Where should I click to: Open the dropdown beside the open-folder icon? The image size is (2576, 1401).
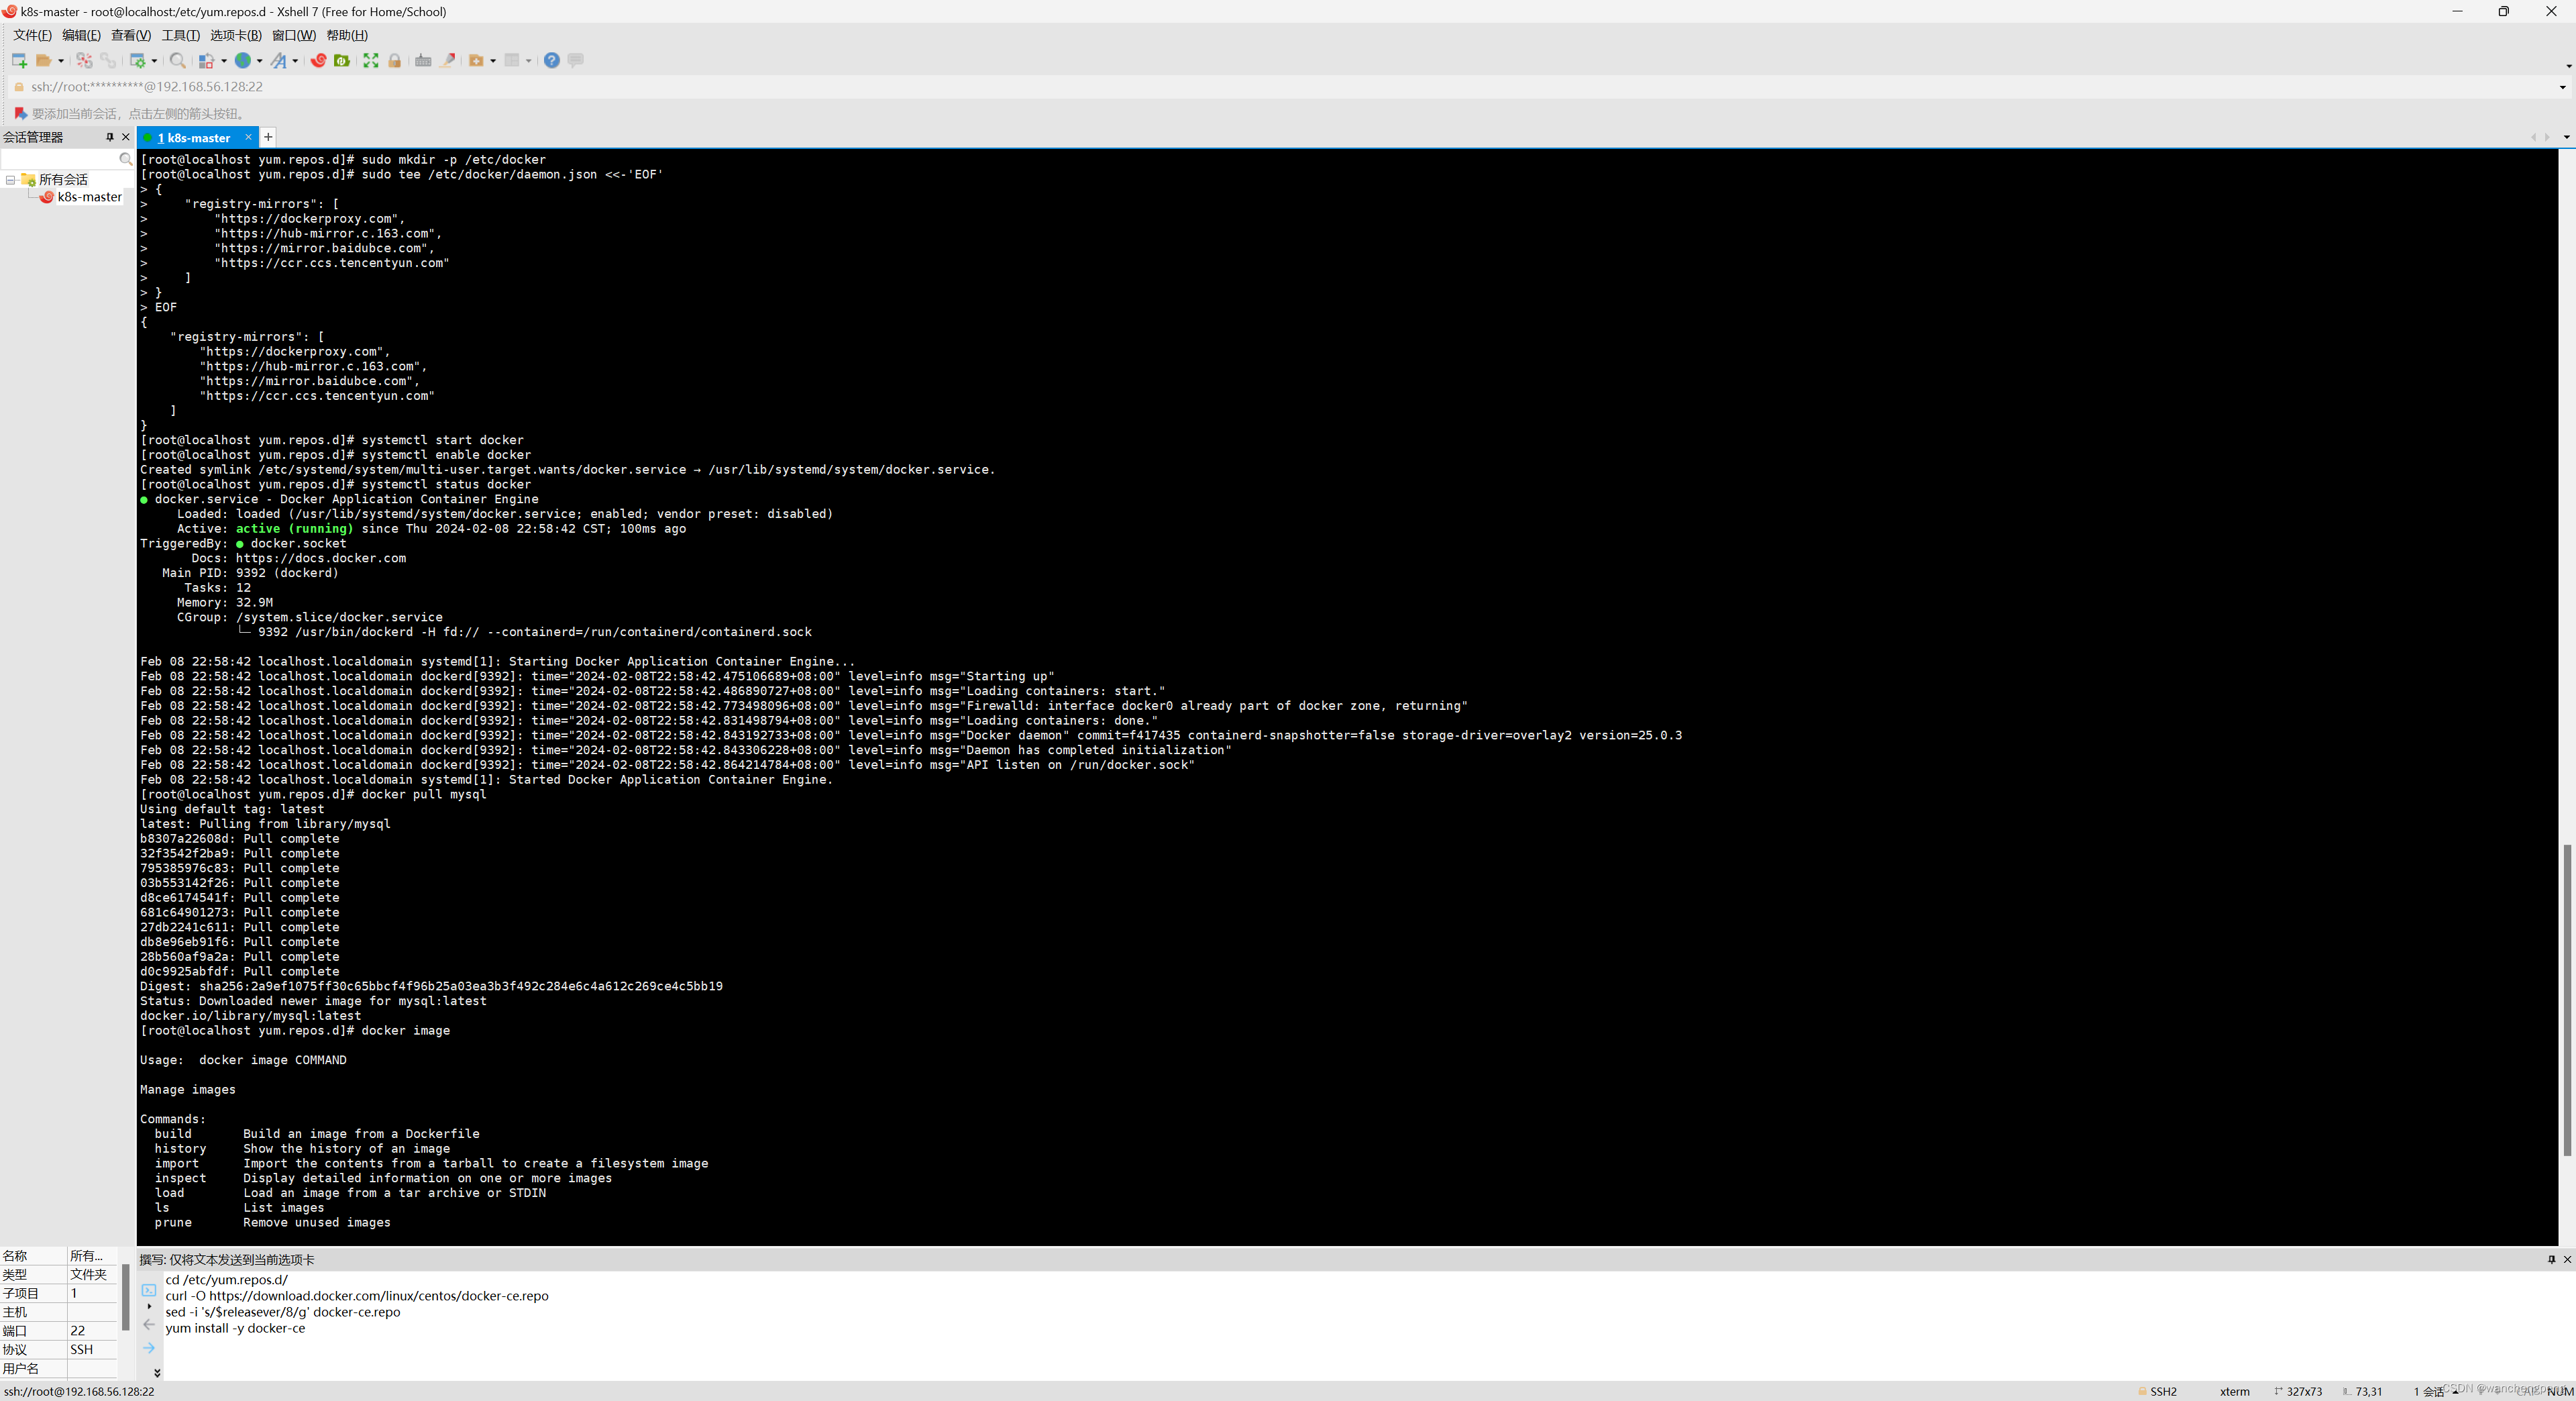pyautogui.click(x=62, y=60)
